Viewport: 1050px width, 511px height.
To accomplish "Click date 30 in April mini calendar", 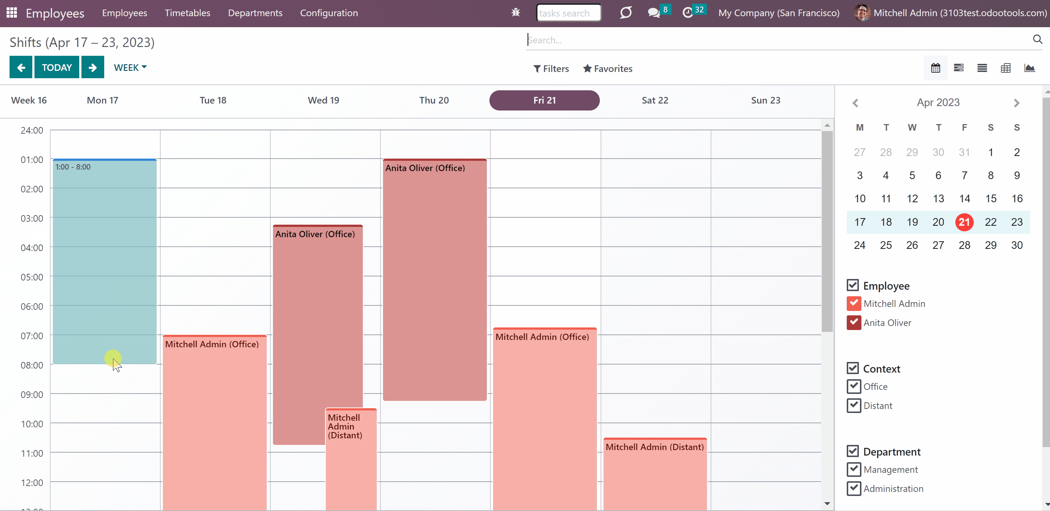I will click(x=1017, y=245).
